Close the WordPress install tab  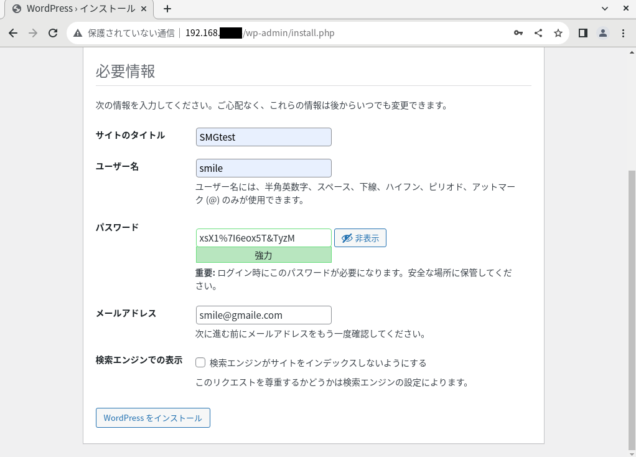144,9
